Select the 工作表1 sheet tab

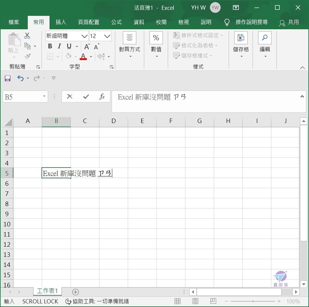coord(47,291)
